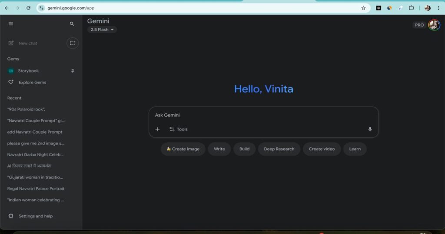Screen dimensions: 445x234
Task: Open the 2.5 Flash model dropdown
Action: tap(102, 30)
